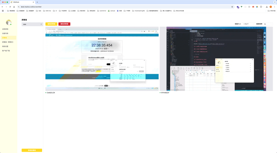The image size is (277, 153).
Task: Open the UI bookmark folder
Action: point(55,11)
